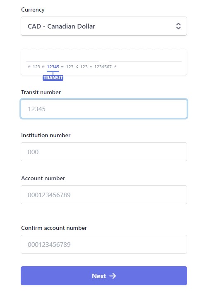Click the sample cheque illustration's blank top area
The width and height of the screenshot is (209, 296).
coord(104,55)
